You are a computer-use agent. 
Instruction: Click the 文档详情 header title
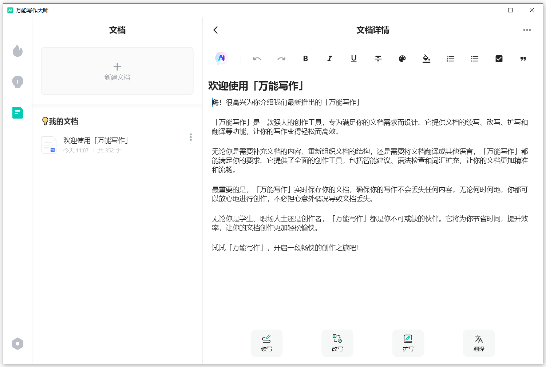point(373,30)
